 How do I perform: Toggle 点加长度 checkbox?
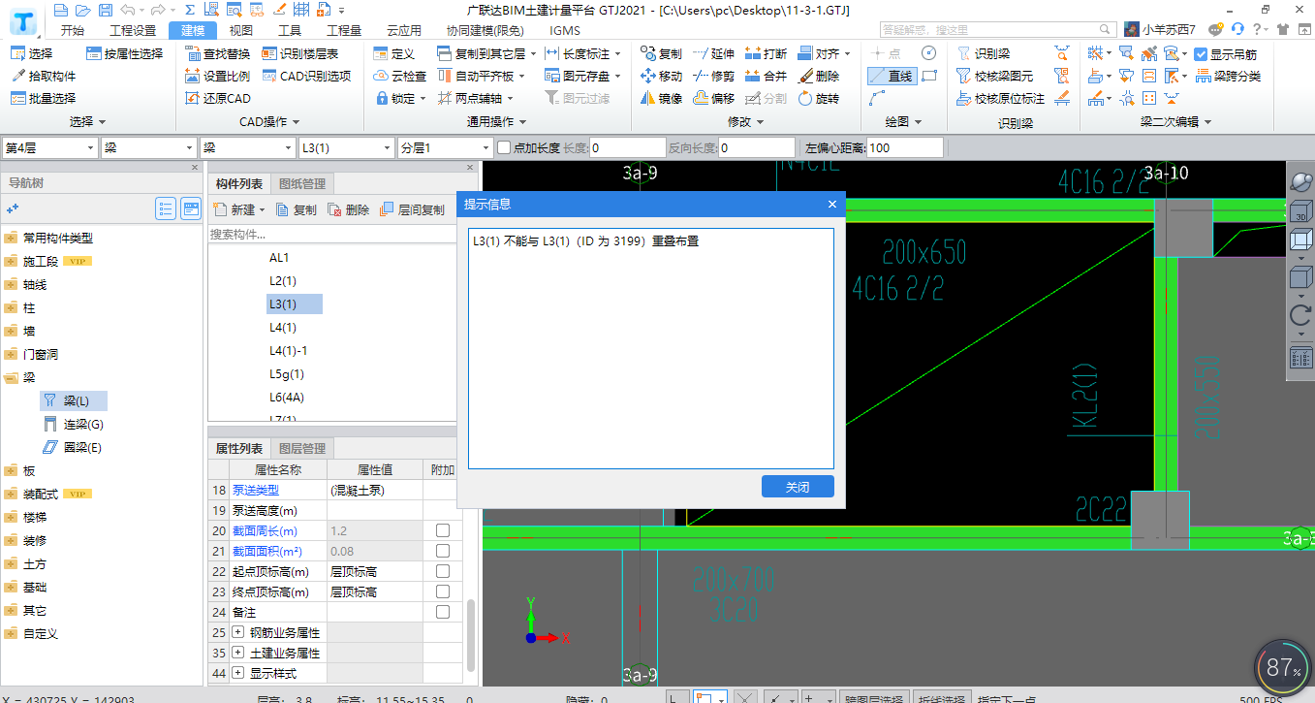point(503,147)
